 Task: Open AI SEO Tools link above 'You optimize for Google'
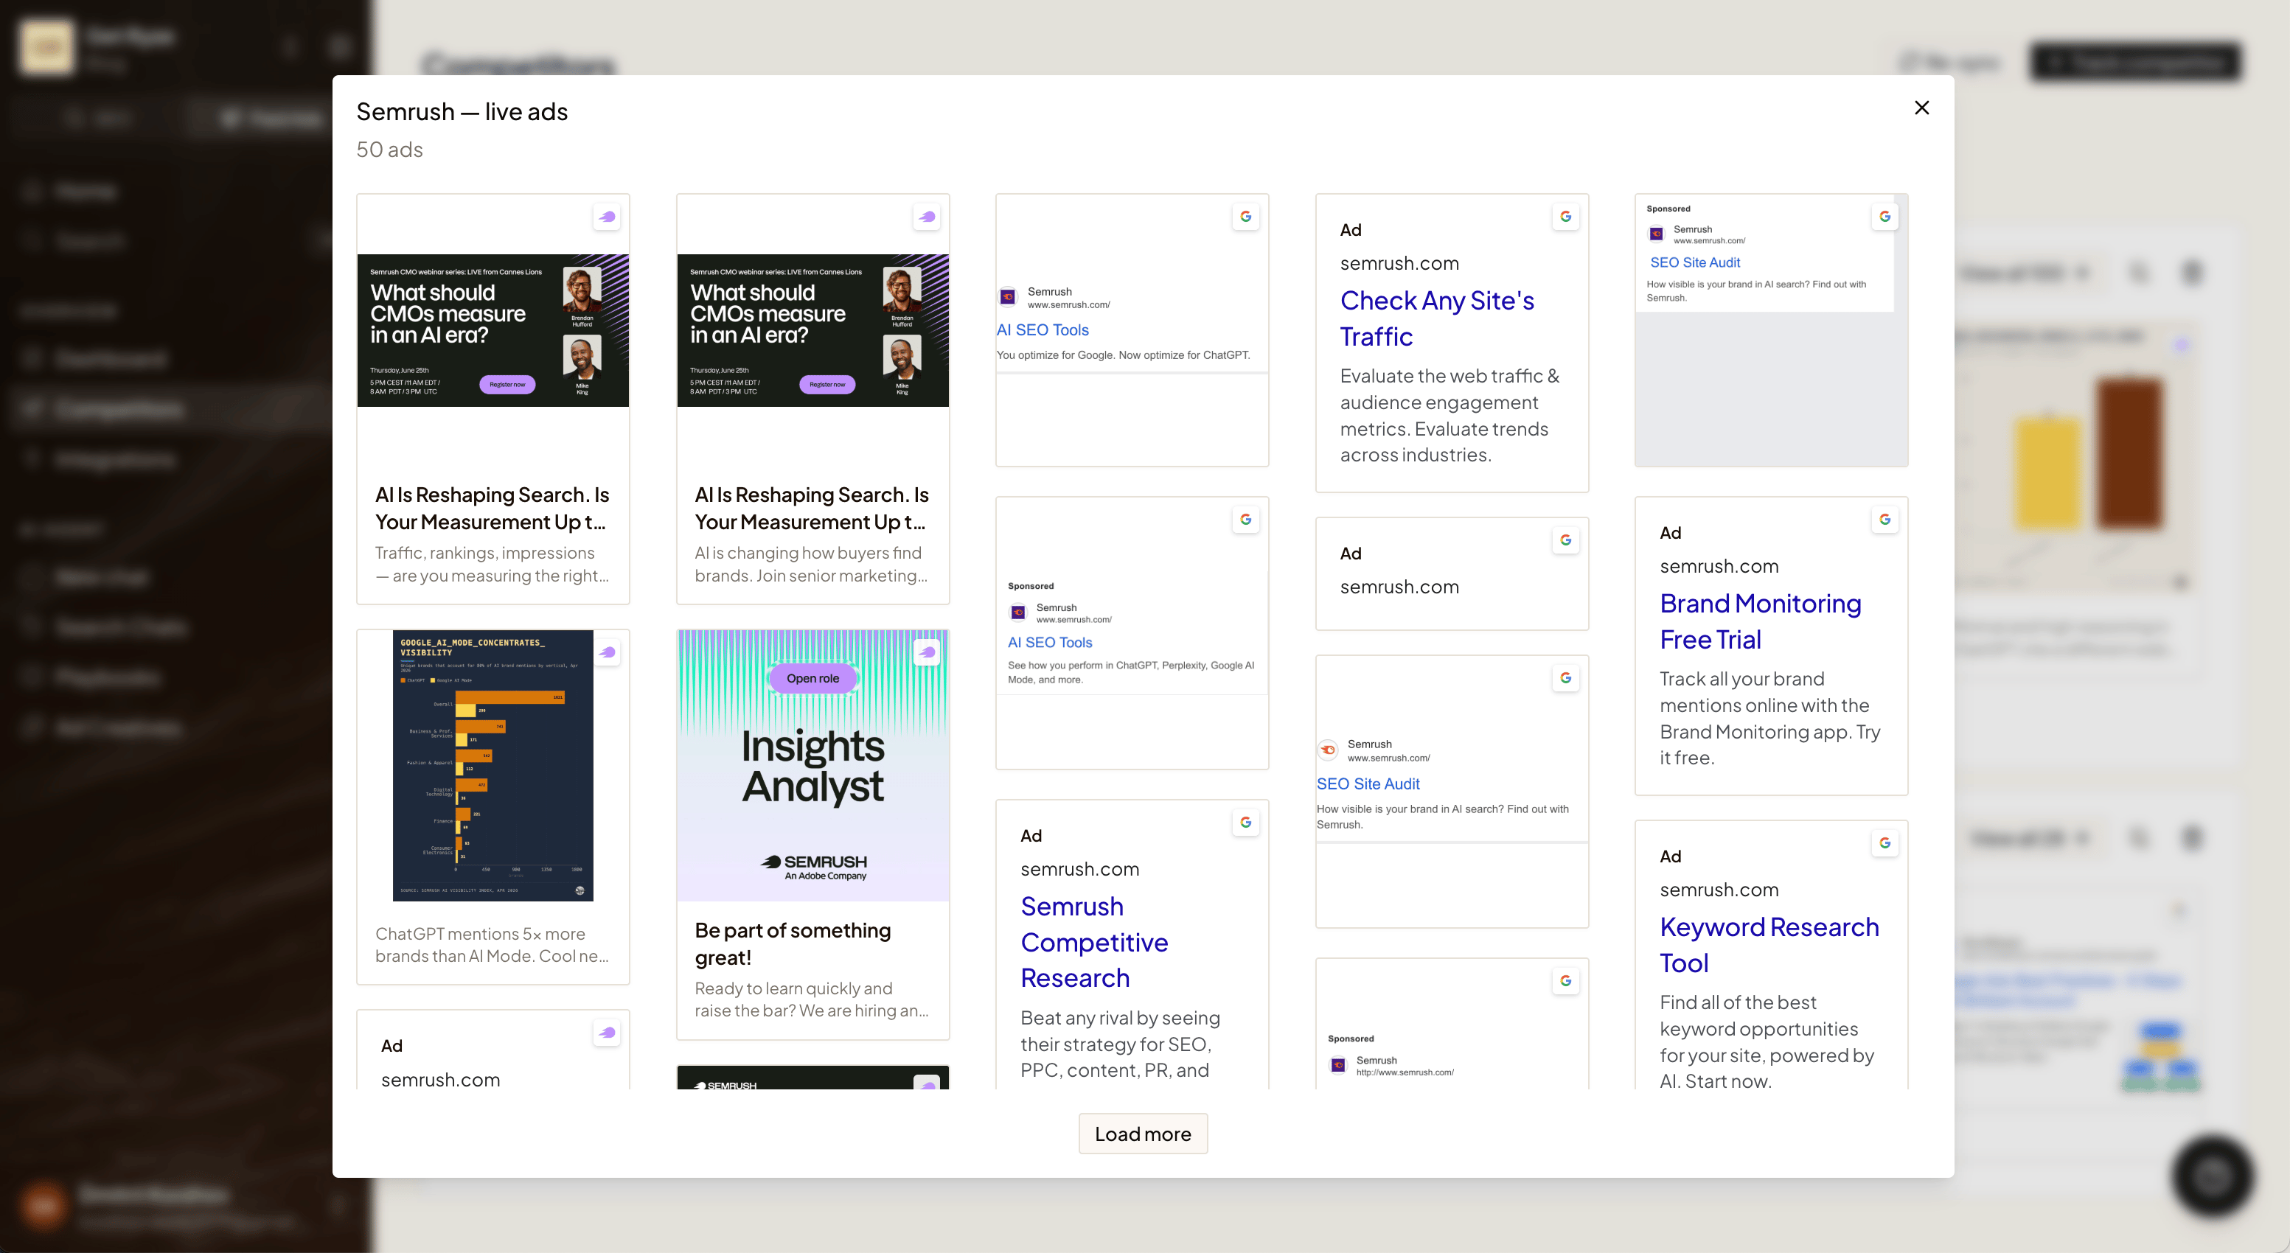tap(1042, 329)
